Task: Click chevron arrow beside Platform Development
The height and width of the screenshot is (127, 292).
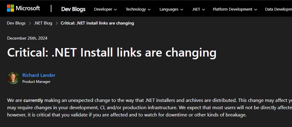Action: 255,10
